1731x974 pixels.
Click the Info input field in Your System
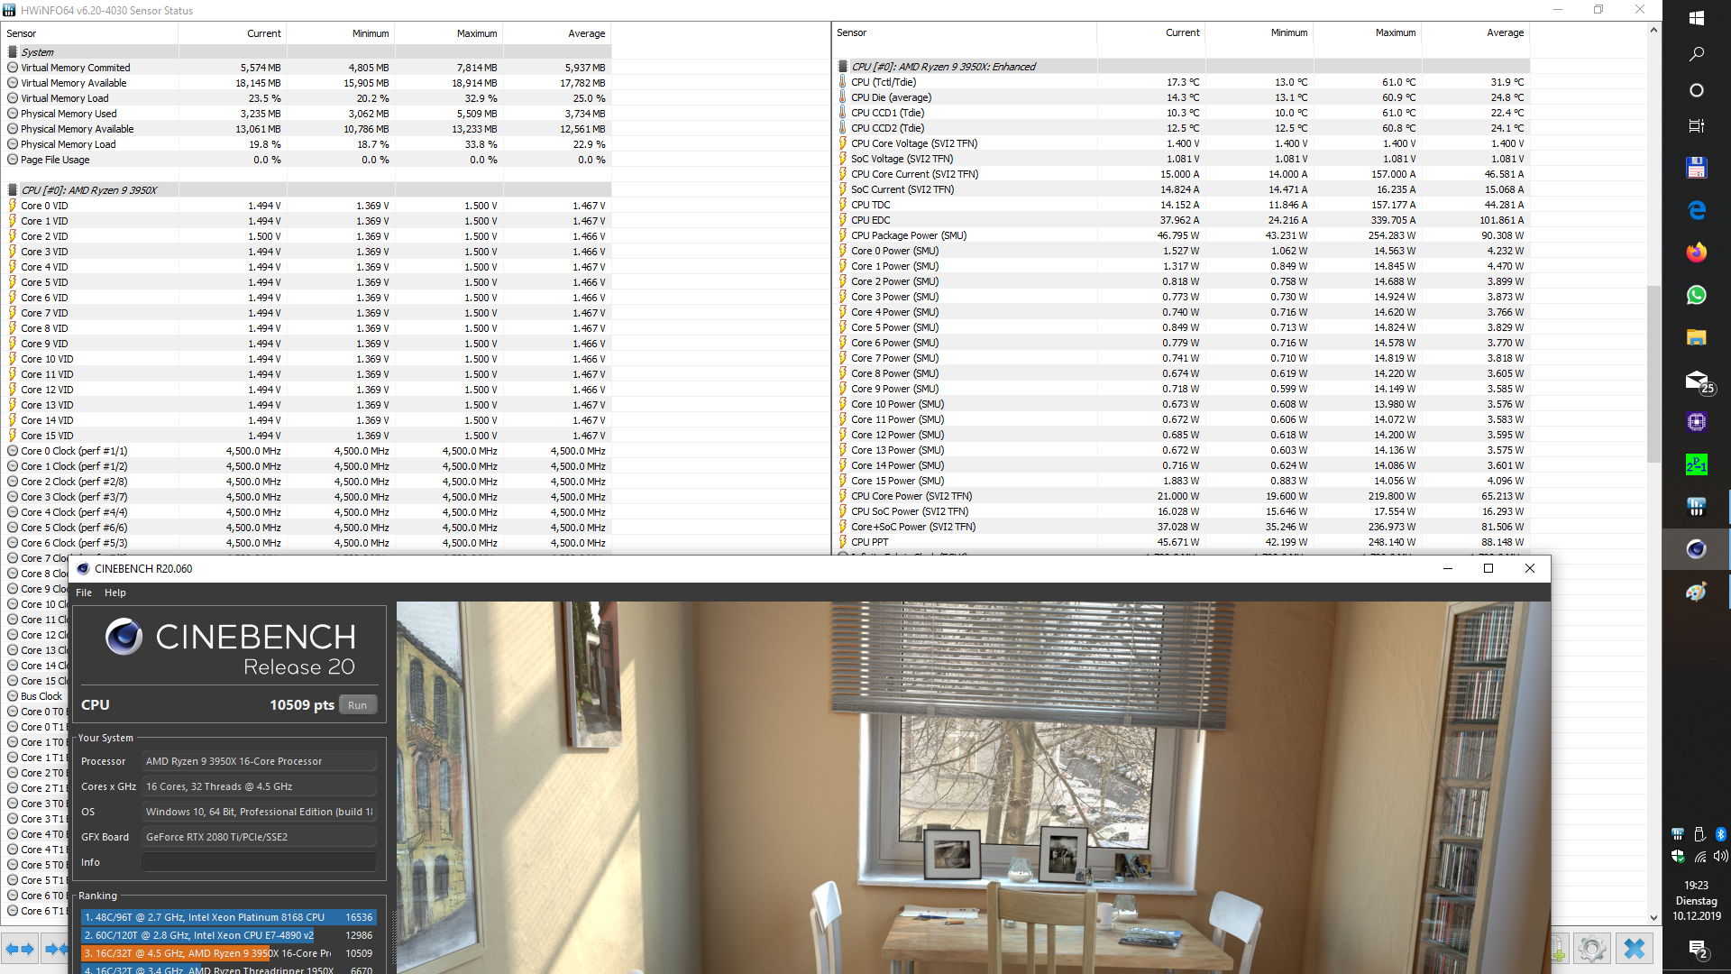(259, 862)
